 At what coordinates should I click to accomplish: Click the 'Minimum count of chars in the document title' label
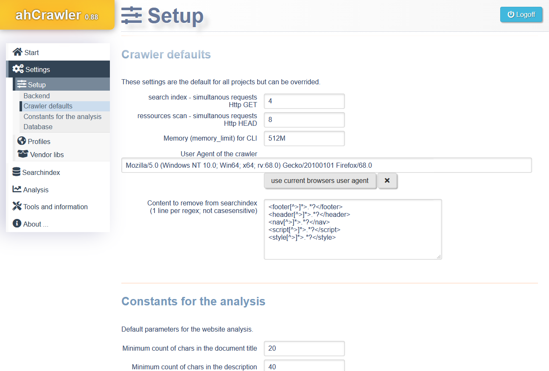[190, 349]
